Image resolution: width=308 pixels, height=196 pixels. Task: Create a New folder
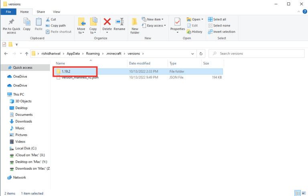(x=135, y=26)
